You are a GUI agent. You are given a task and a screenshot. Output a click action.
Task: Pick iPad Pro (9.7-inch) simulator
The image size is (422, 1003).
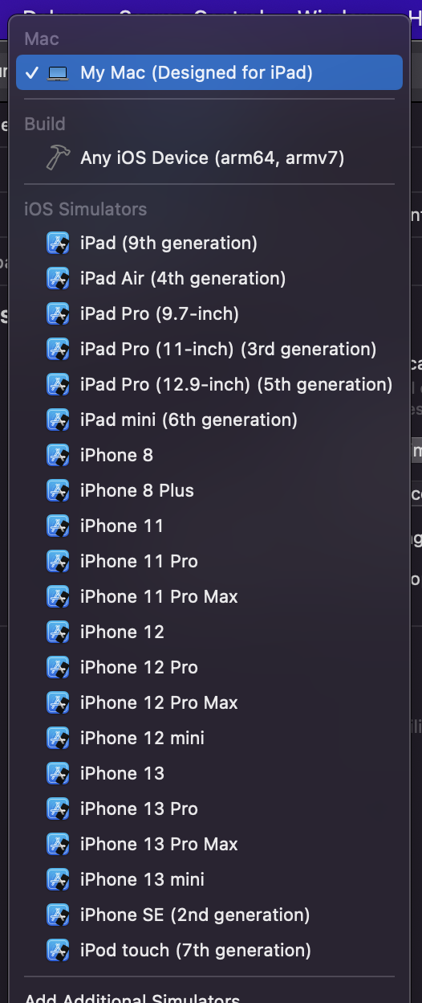[x=209, y=313]
